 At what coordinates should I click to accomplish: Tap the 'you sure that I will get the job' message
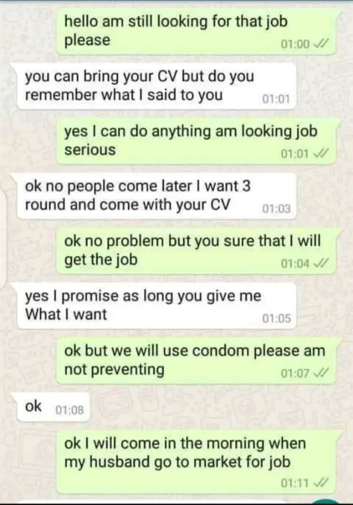click(x=196, y=251)
